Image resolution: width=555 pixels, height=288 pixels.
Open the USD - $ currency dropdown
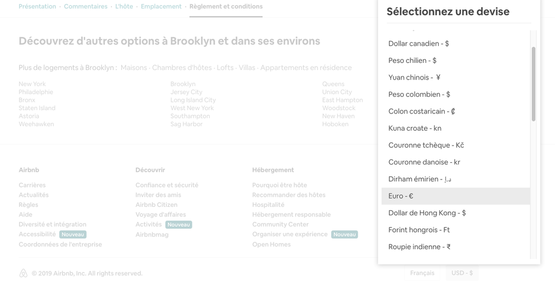(x=462, y=273)
